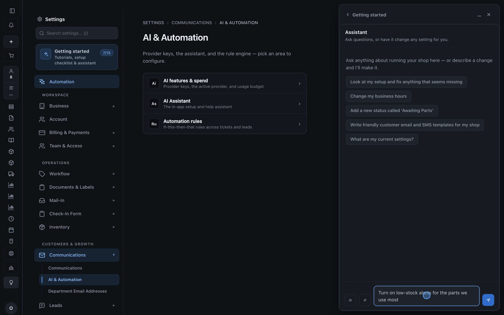Open the user avatar labeled O

click(11, 308)
